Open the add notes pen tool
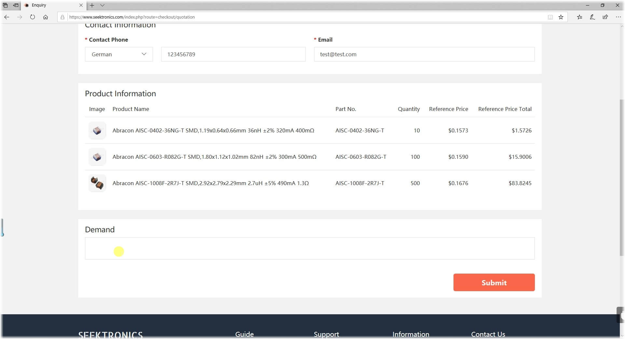 click(x=592, y=17)
